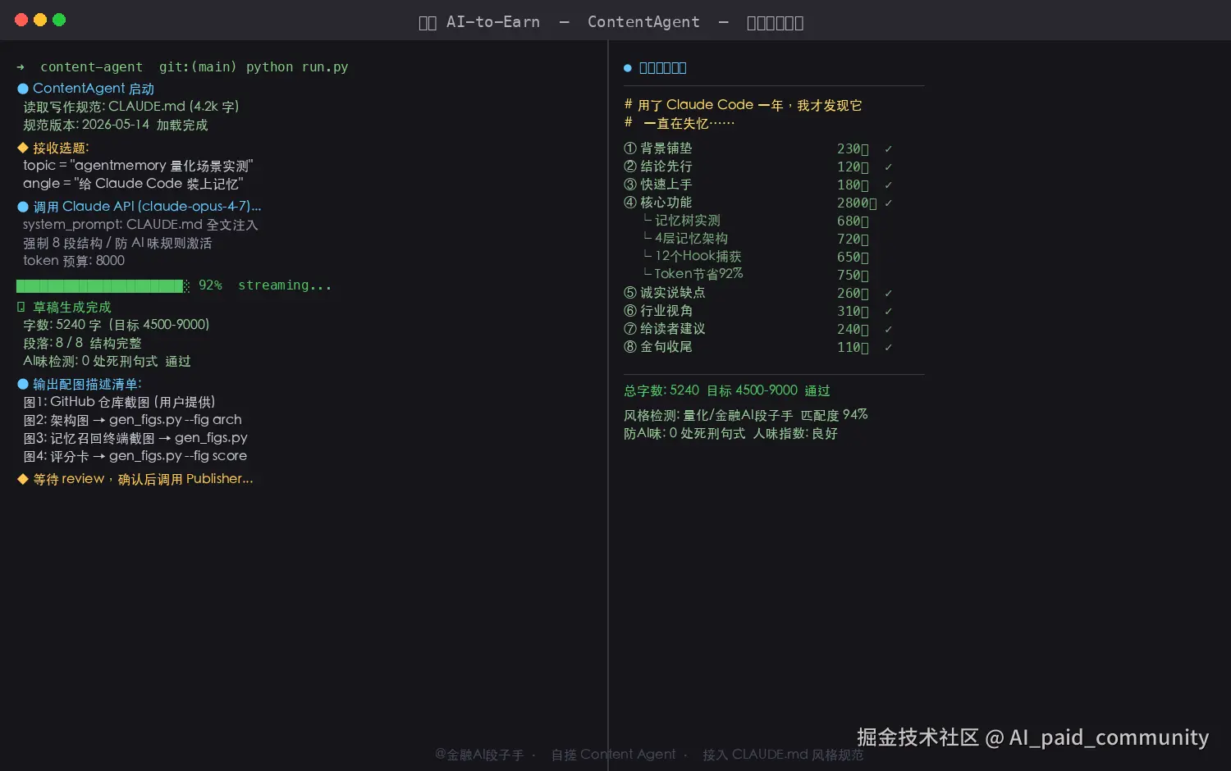Click the green marker before 草稿生成完成
Image resolution: width=1231 pixels, height=771 pixels.
pos(21,307)
